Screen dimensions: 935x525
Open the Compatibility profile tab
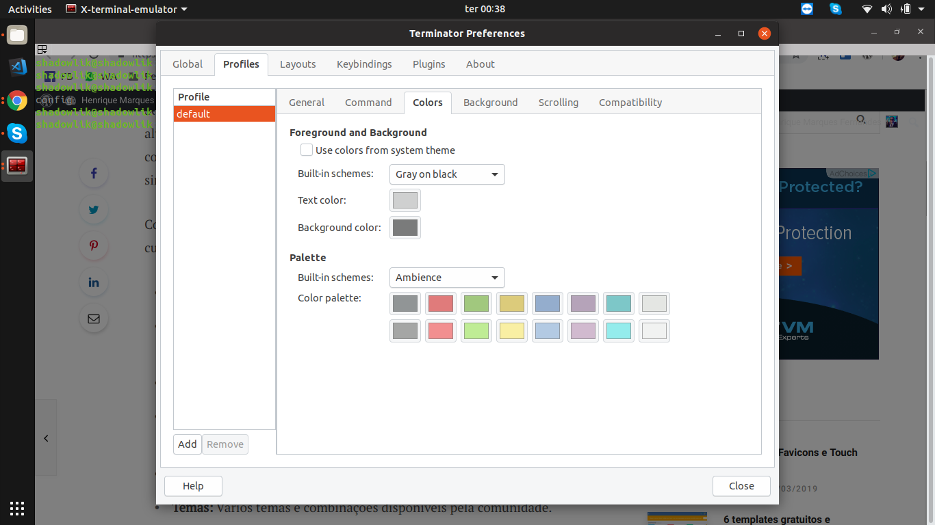[x=630, y=103]
